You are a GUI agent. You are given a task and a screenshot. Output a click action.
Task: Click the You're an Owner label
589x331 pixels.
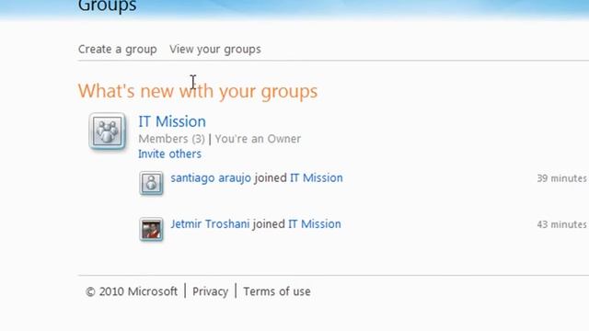point(258,139)
